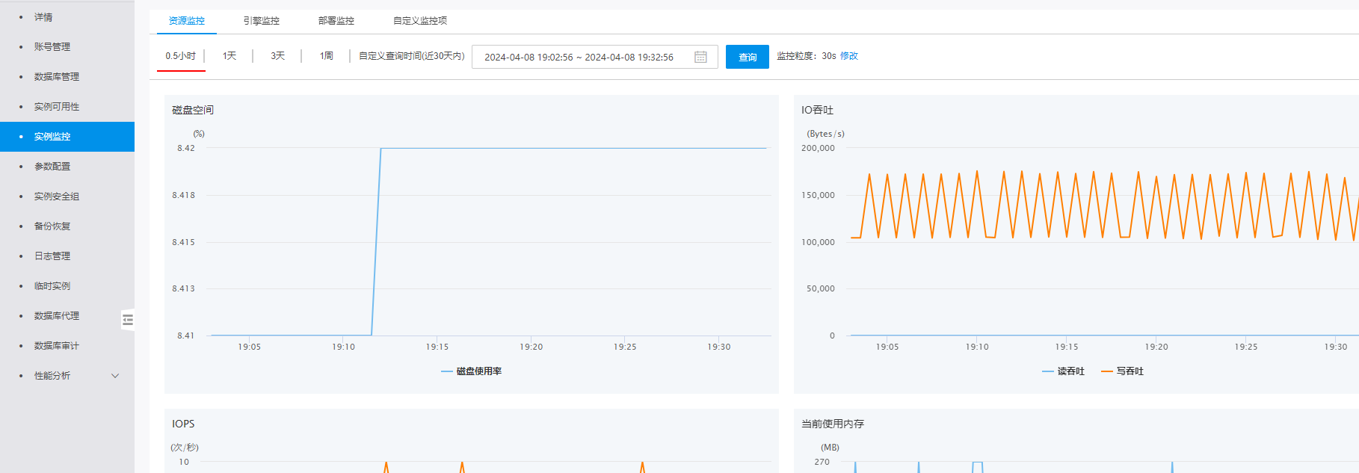Switch to the 引擎监控 tab

tap(261, 21)
